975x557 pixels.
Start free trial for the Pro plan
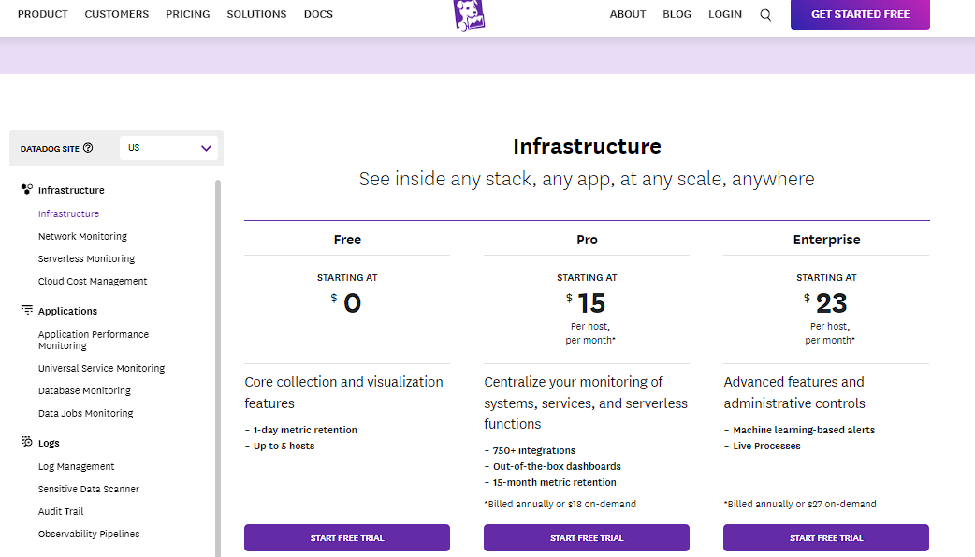(x=586, y=537)
